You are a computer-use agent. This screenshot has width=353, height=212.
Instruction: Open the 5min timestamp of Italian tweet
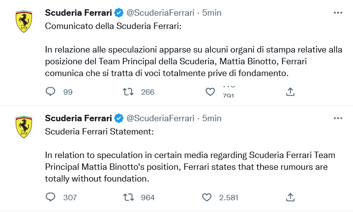(x=212, y=13)
